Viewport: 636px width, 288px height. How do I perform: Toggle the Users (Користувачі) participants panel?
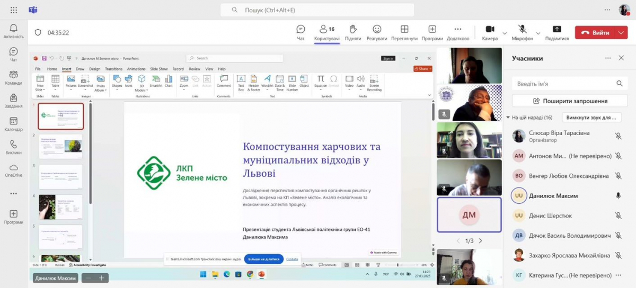[326, 32]
